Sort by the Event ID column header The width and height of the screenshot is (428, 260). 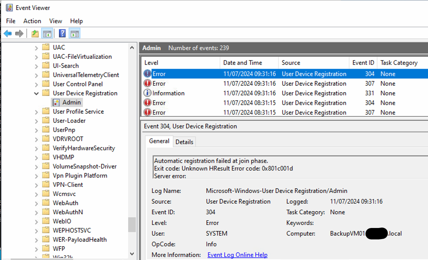click(363, 63)
